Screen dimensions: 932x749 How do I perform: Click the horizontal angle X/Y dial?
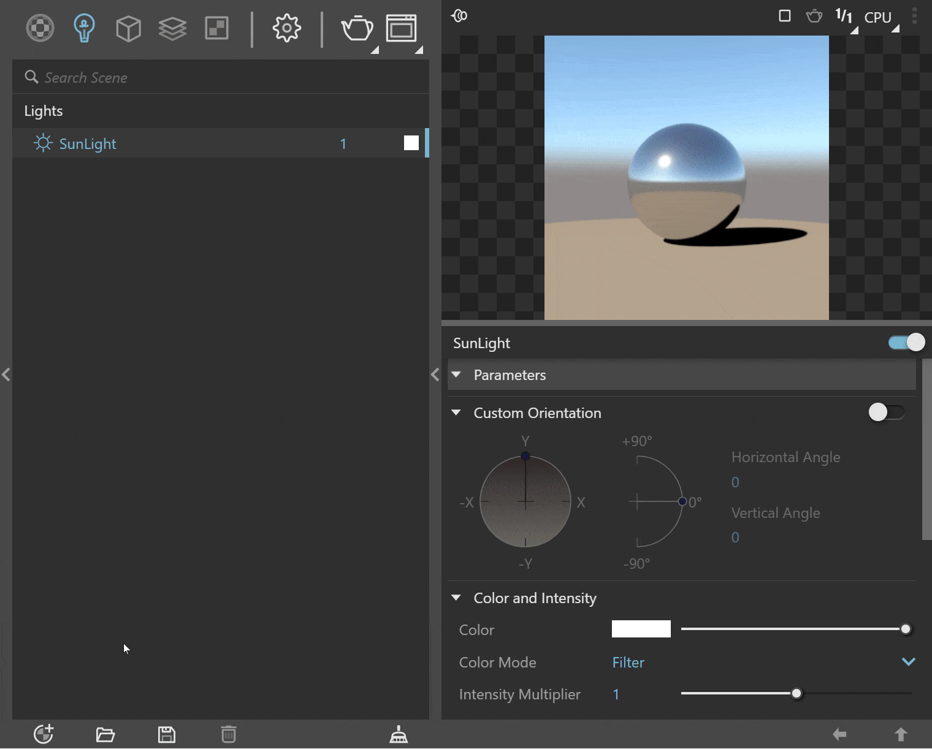pyautogui.click(x=525, y=501)
